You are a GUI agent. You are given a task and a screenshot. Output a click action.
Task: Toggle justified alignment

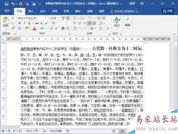click(x=89, y=23)
